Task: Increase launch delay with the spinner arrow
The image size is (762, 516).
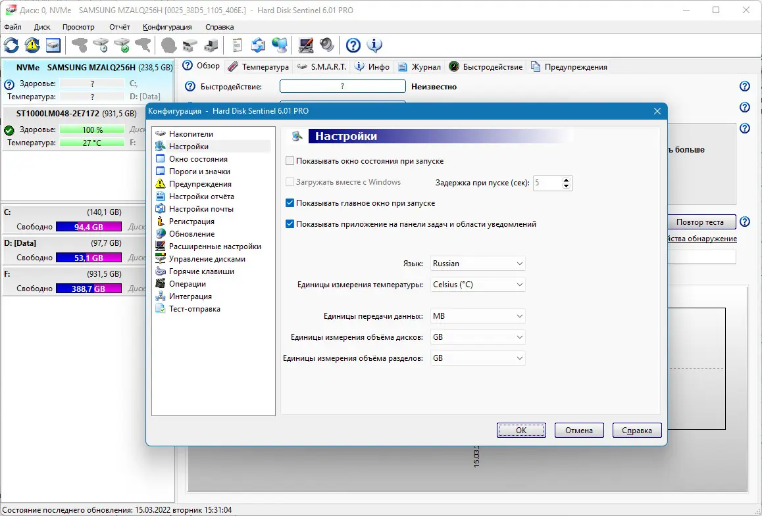Action: pyautogui.click(x=567, y=180)
